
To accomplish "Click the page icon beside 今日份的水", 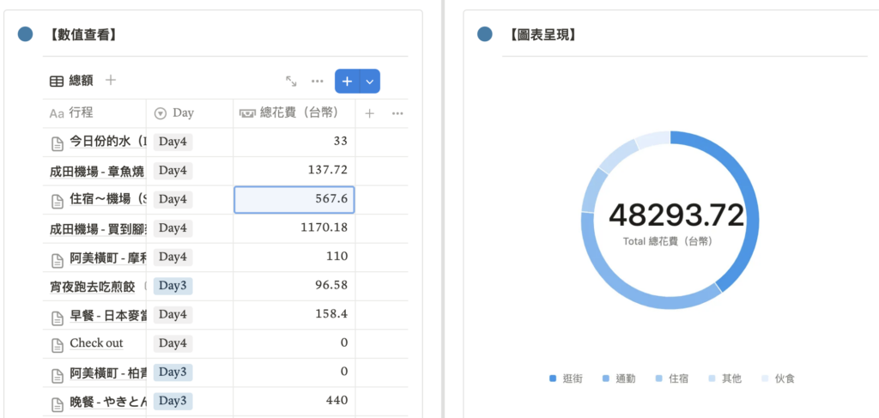I will point(57,142).
